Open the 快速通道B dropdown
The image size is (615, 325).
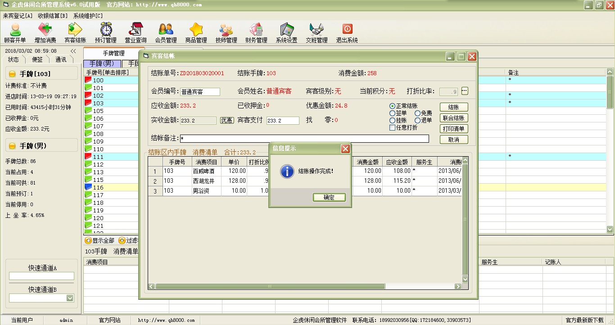70,298
